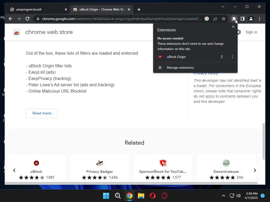The image size is (270, 202).
Task: Show next related extensions
Action: tap(255, 170)
